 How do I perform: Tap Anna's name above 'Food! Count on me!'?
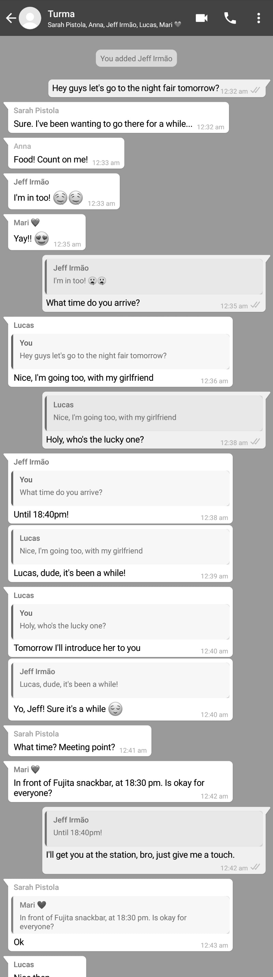(x=22, y=146)
